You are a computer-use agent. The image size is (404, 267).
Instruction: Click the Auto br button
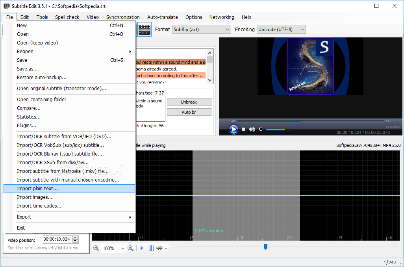[x=189, y=112]
